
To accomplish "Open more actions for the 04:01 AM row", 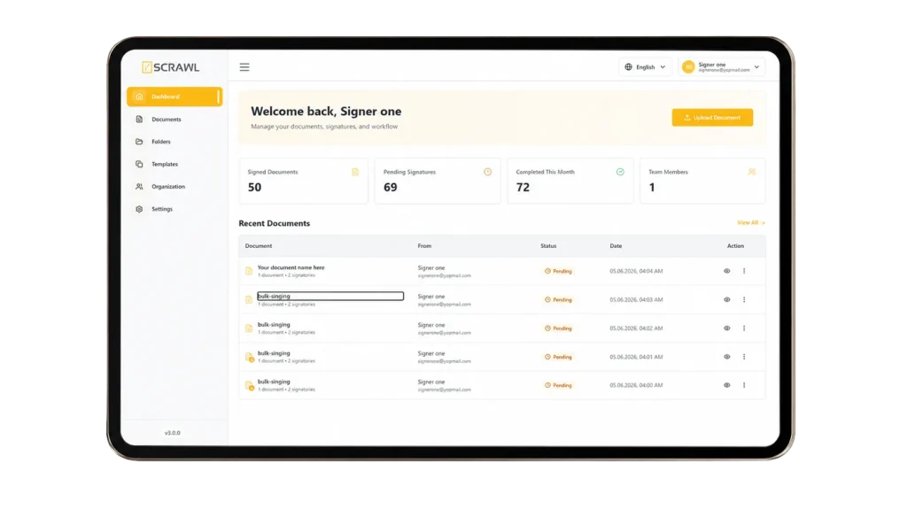I will pyautogui.click(x=744, y=357).
